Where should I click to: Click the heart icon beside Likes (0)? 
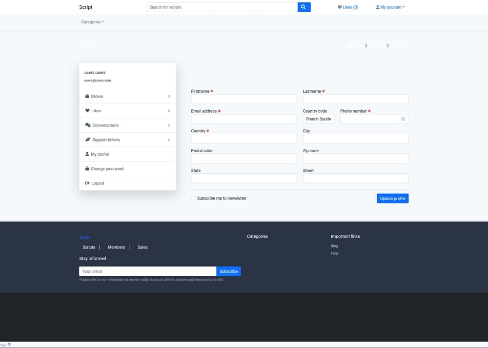pos(340,7)
